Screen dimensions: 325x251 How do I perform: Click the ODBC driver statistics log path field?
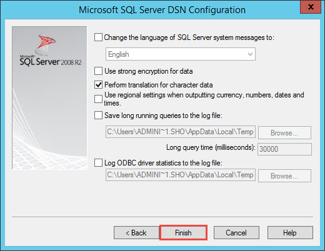[x=181, y=175]
